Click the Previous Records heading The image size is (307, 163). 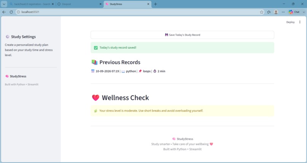pyautogui.click(x=120, y=62)
